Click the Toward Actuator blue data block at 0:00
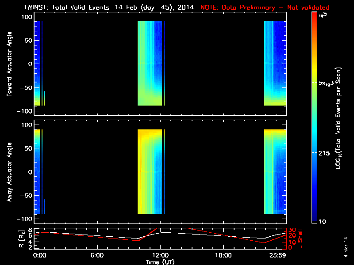This screenshot has width=354, height=265. point(37,63)
